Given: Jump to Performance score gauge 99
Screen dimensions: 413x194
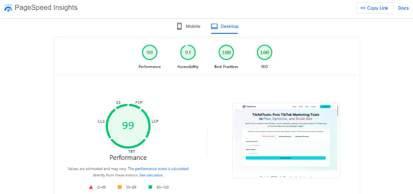Looking at the screenshot, I should point(150,52).
